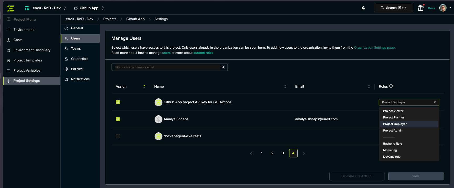454x188 pixels.
Task: Click the Project Templates icon
Action: point(9,60)
